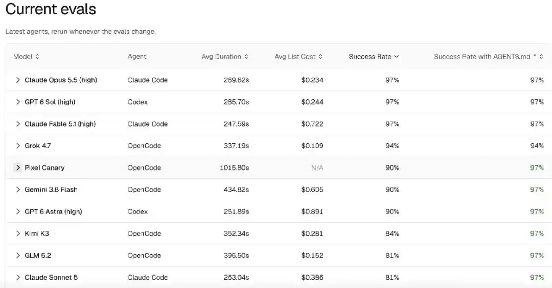Sort by Success Rate with AGENTS.md header
The width and height of the screenshot is (552, 288).
(x=488, y=57)
